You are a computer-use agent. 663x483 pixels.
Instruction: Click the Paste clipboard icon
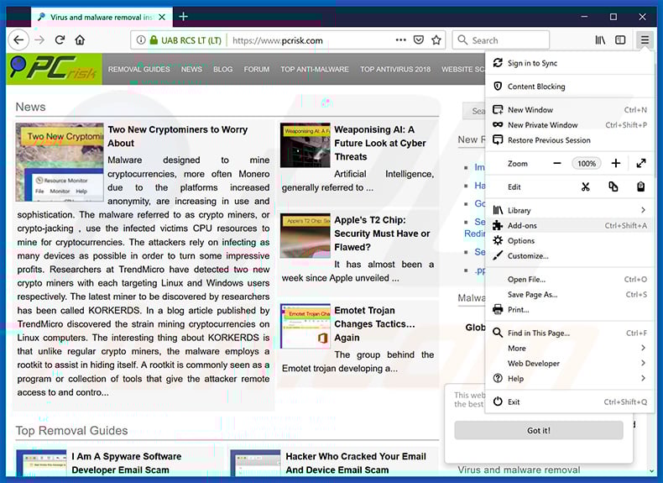pos(641,186)
